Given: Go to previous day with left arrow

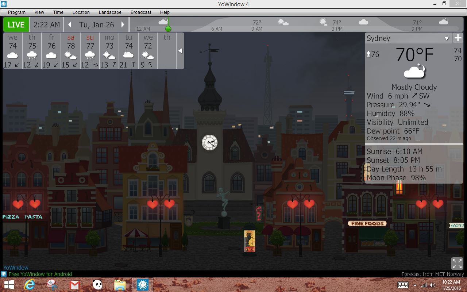Looking at the screenshot, I should click(x=70, y=25).
